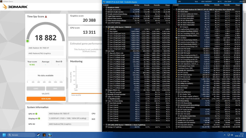The image size is (246, 138).
Task: Click the thermometer icon of GPU Hot Spot hőmérséklet
Action: 177,18
